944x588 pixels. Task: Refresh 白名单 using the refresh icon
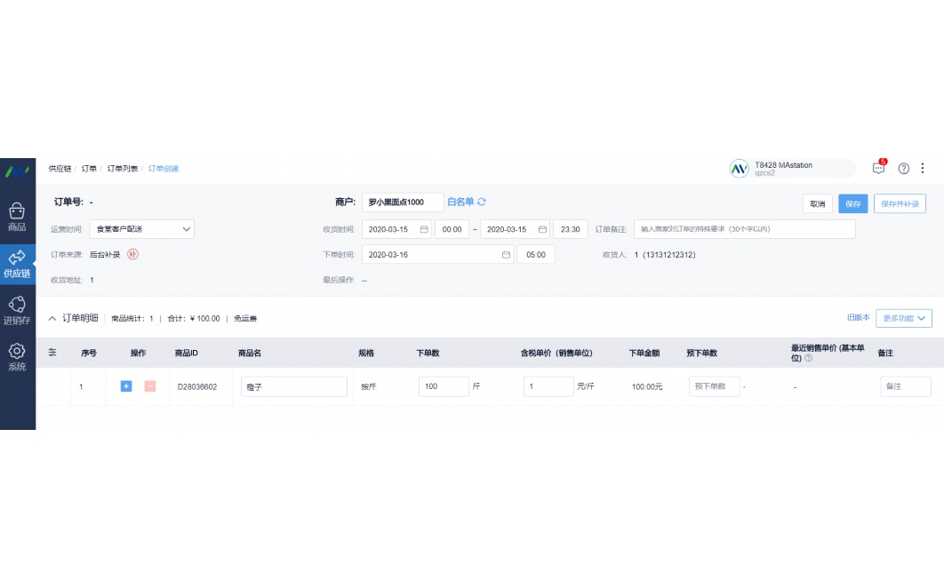point(482,202)
